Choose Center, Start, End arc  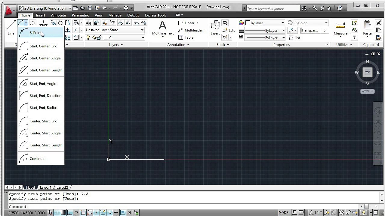coord(41,121)
